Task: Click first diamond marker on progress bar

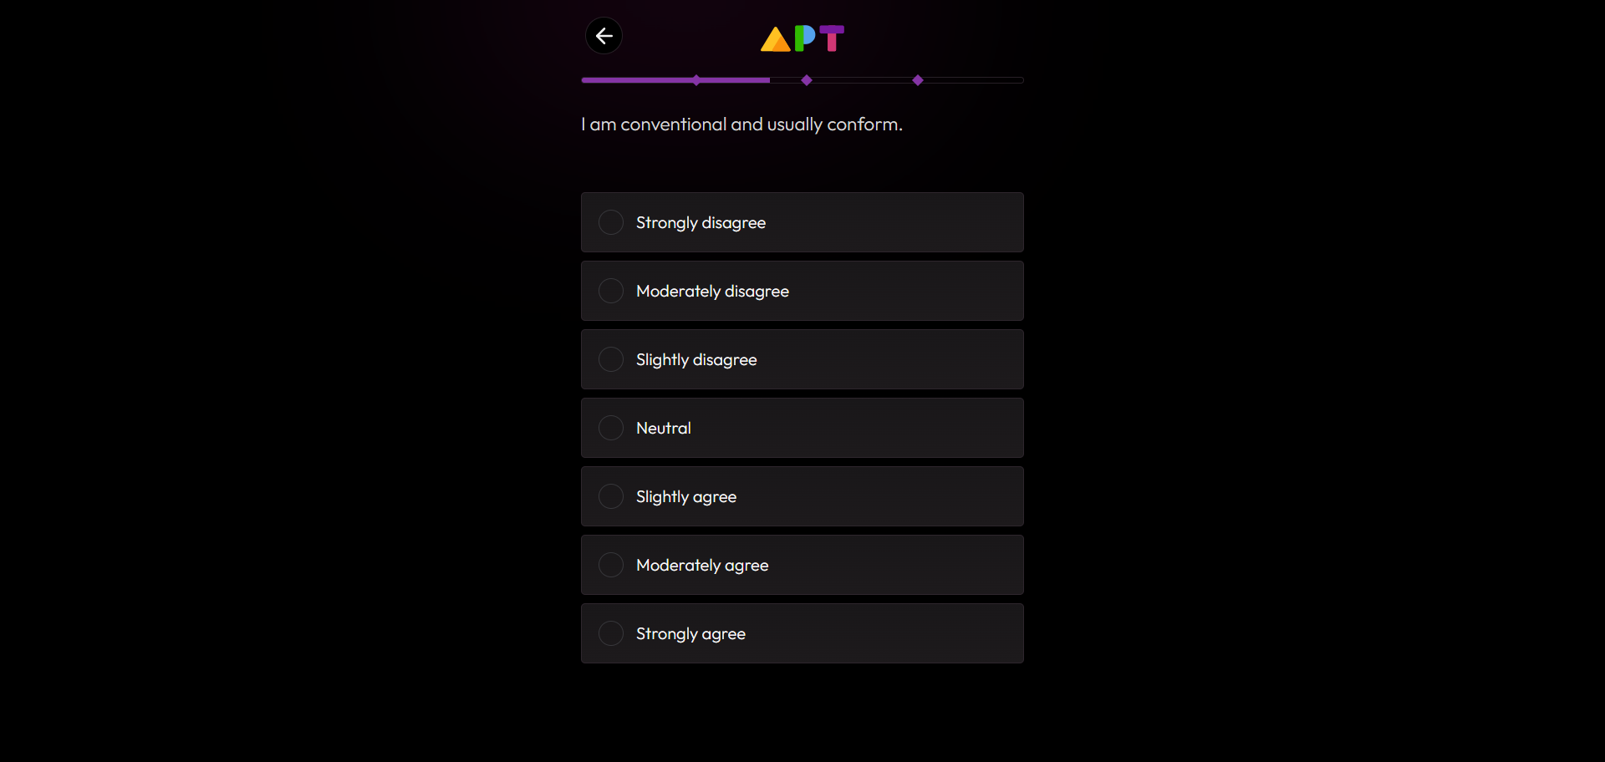Action: pyautogui.click(x=696, y=80)
